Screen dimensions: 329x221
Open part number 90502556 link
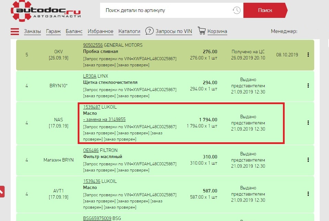[x=93, y=45]
